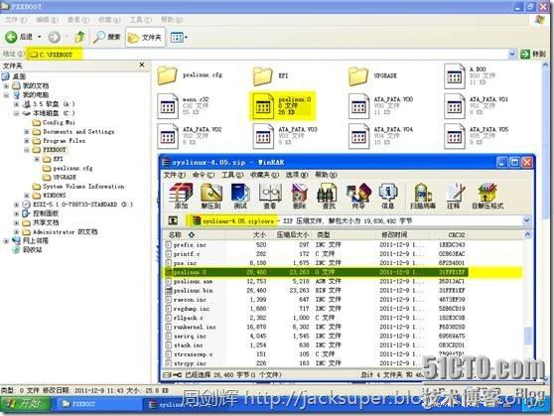The image size is (554, 416).
Task: Open Explorer address bar dropdown
Action: (512, 54)
